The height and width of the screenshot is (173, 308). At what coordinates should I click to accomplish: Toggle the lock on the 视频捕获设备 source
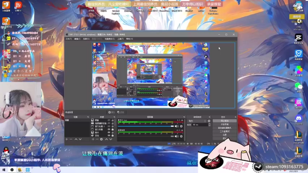(x=112, y=123)
